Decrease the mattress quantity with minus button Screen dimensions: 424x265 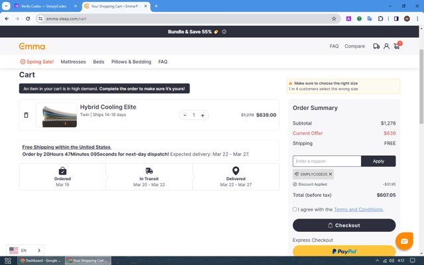pos(185,115)
